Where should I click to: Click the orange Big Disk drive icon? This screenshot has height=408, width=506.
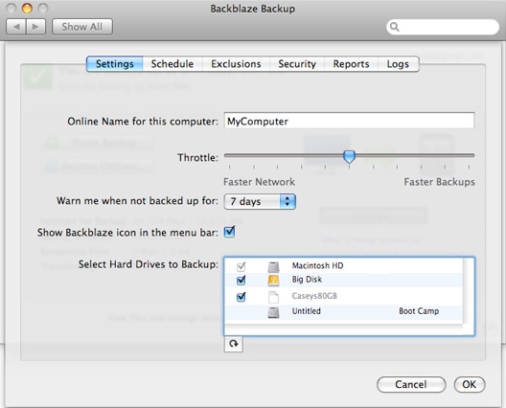click(x=273, y=280)
